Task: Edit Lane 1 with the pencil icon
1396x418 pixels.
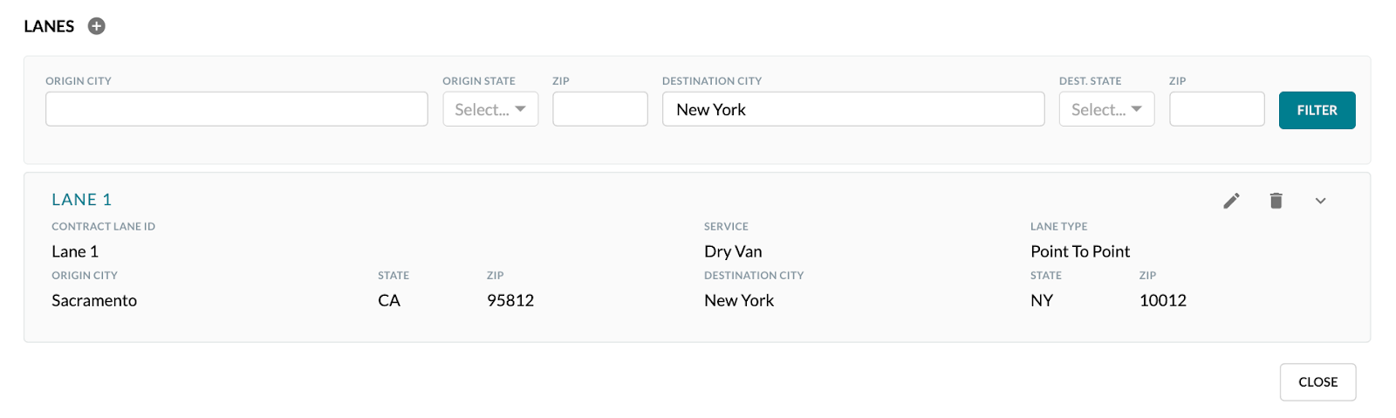Action: pos(1231,201)
